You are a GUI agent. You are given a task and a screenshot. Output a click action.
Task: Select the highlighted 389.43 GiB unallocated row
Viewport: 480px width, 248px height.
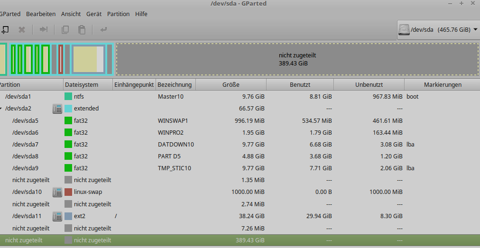tap(240, 240)
